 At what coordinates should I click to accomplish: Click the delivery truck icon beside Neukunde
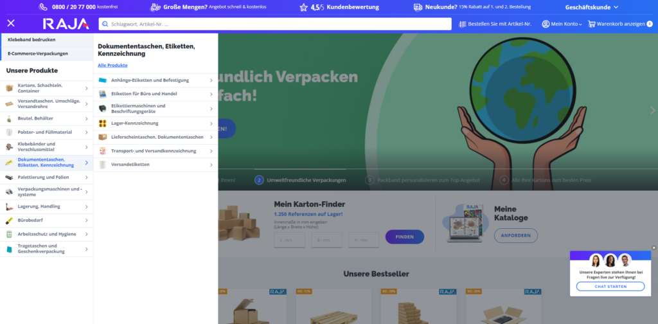(x=418, y=6)
